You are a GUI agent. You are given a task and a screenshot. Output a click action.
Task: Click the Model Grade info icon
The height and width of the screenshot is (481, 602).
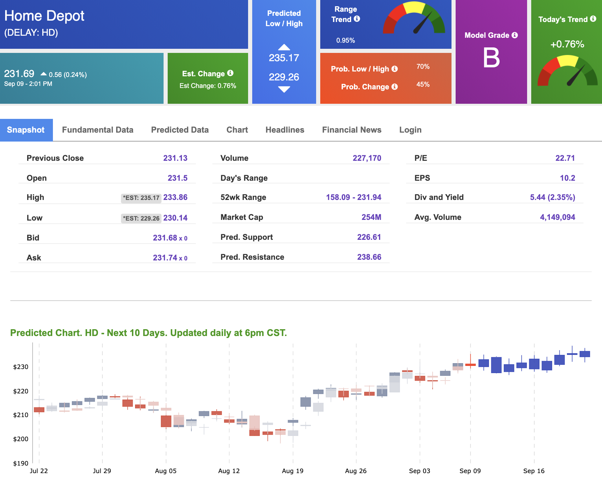[x=514, y=35]
